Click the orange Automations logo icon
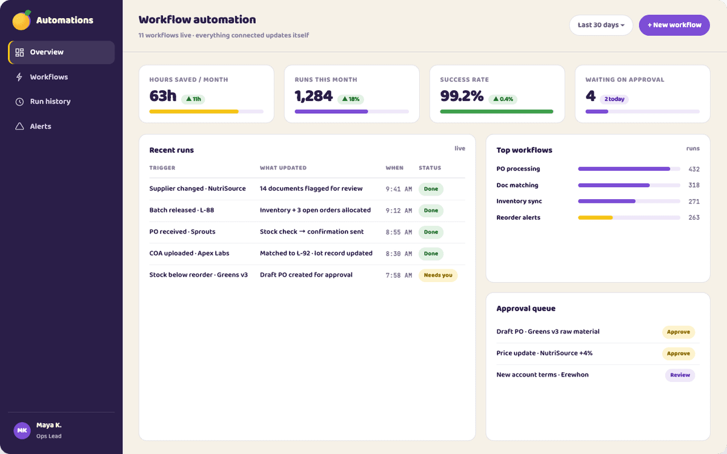Image resolution: width=727 pixels, height=454 pixels. point(22,21)
